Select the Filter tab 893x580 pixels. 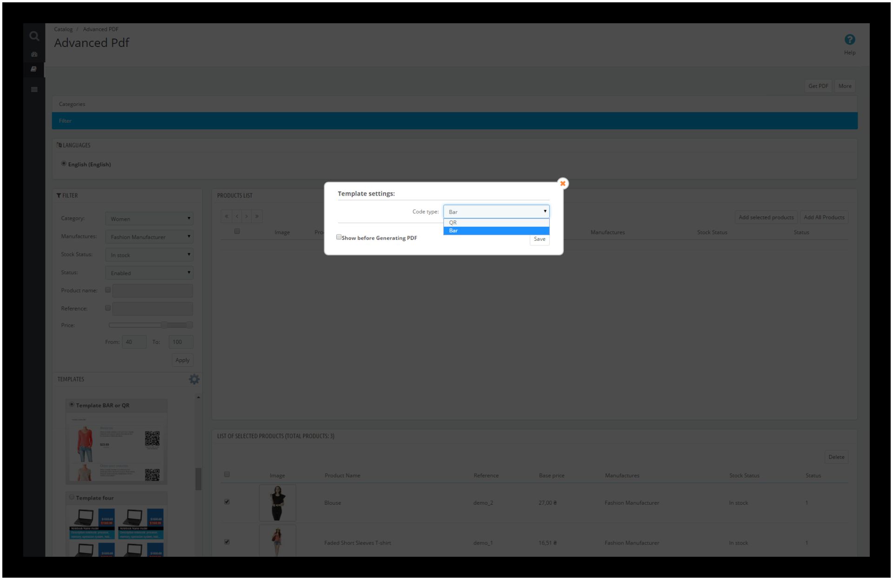point(65,121)
